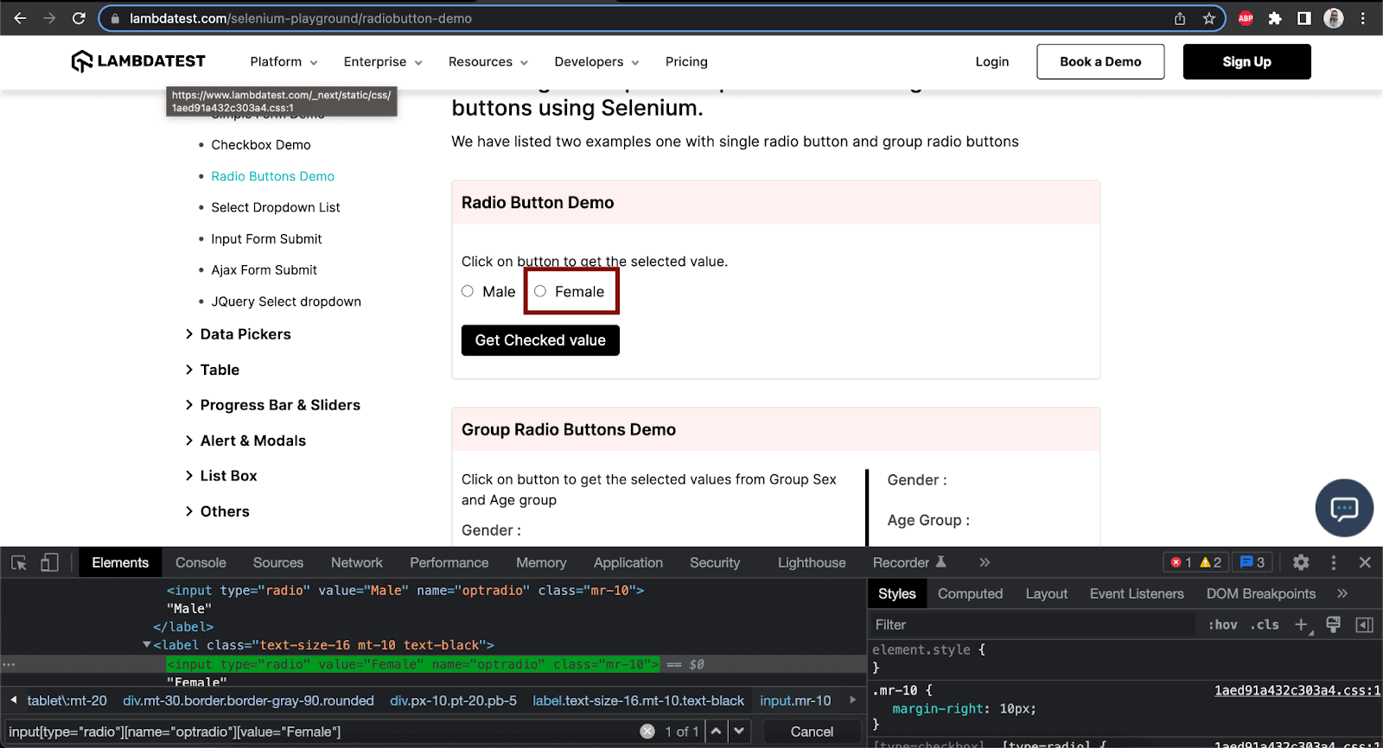Click the Get Checked value button
This screenshot has height=748, width=1383.
[540, 340]
